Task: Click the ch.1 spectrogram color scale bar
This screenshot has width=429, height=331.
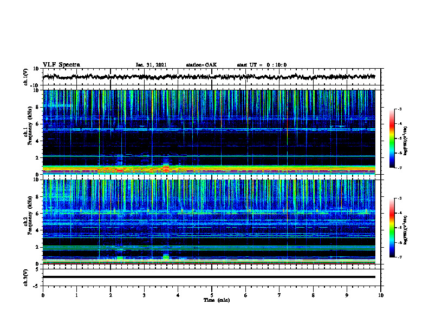Action: coord(392,138)
